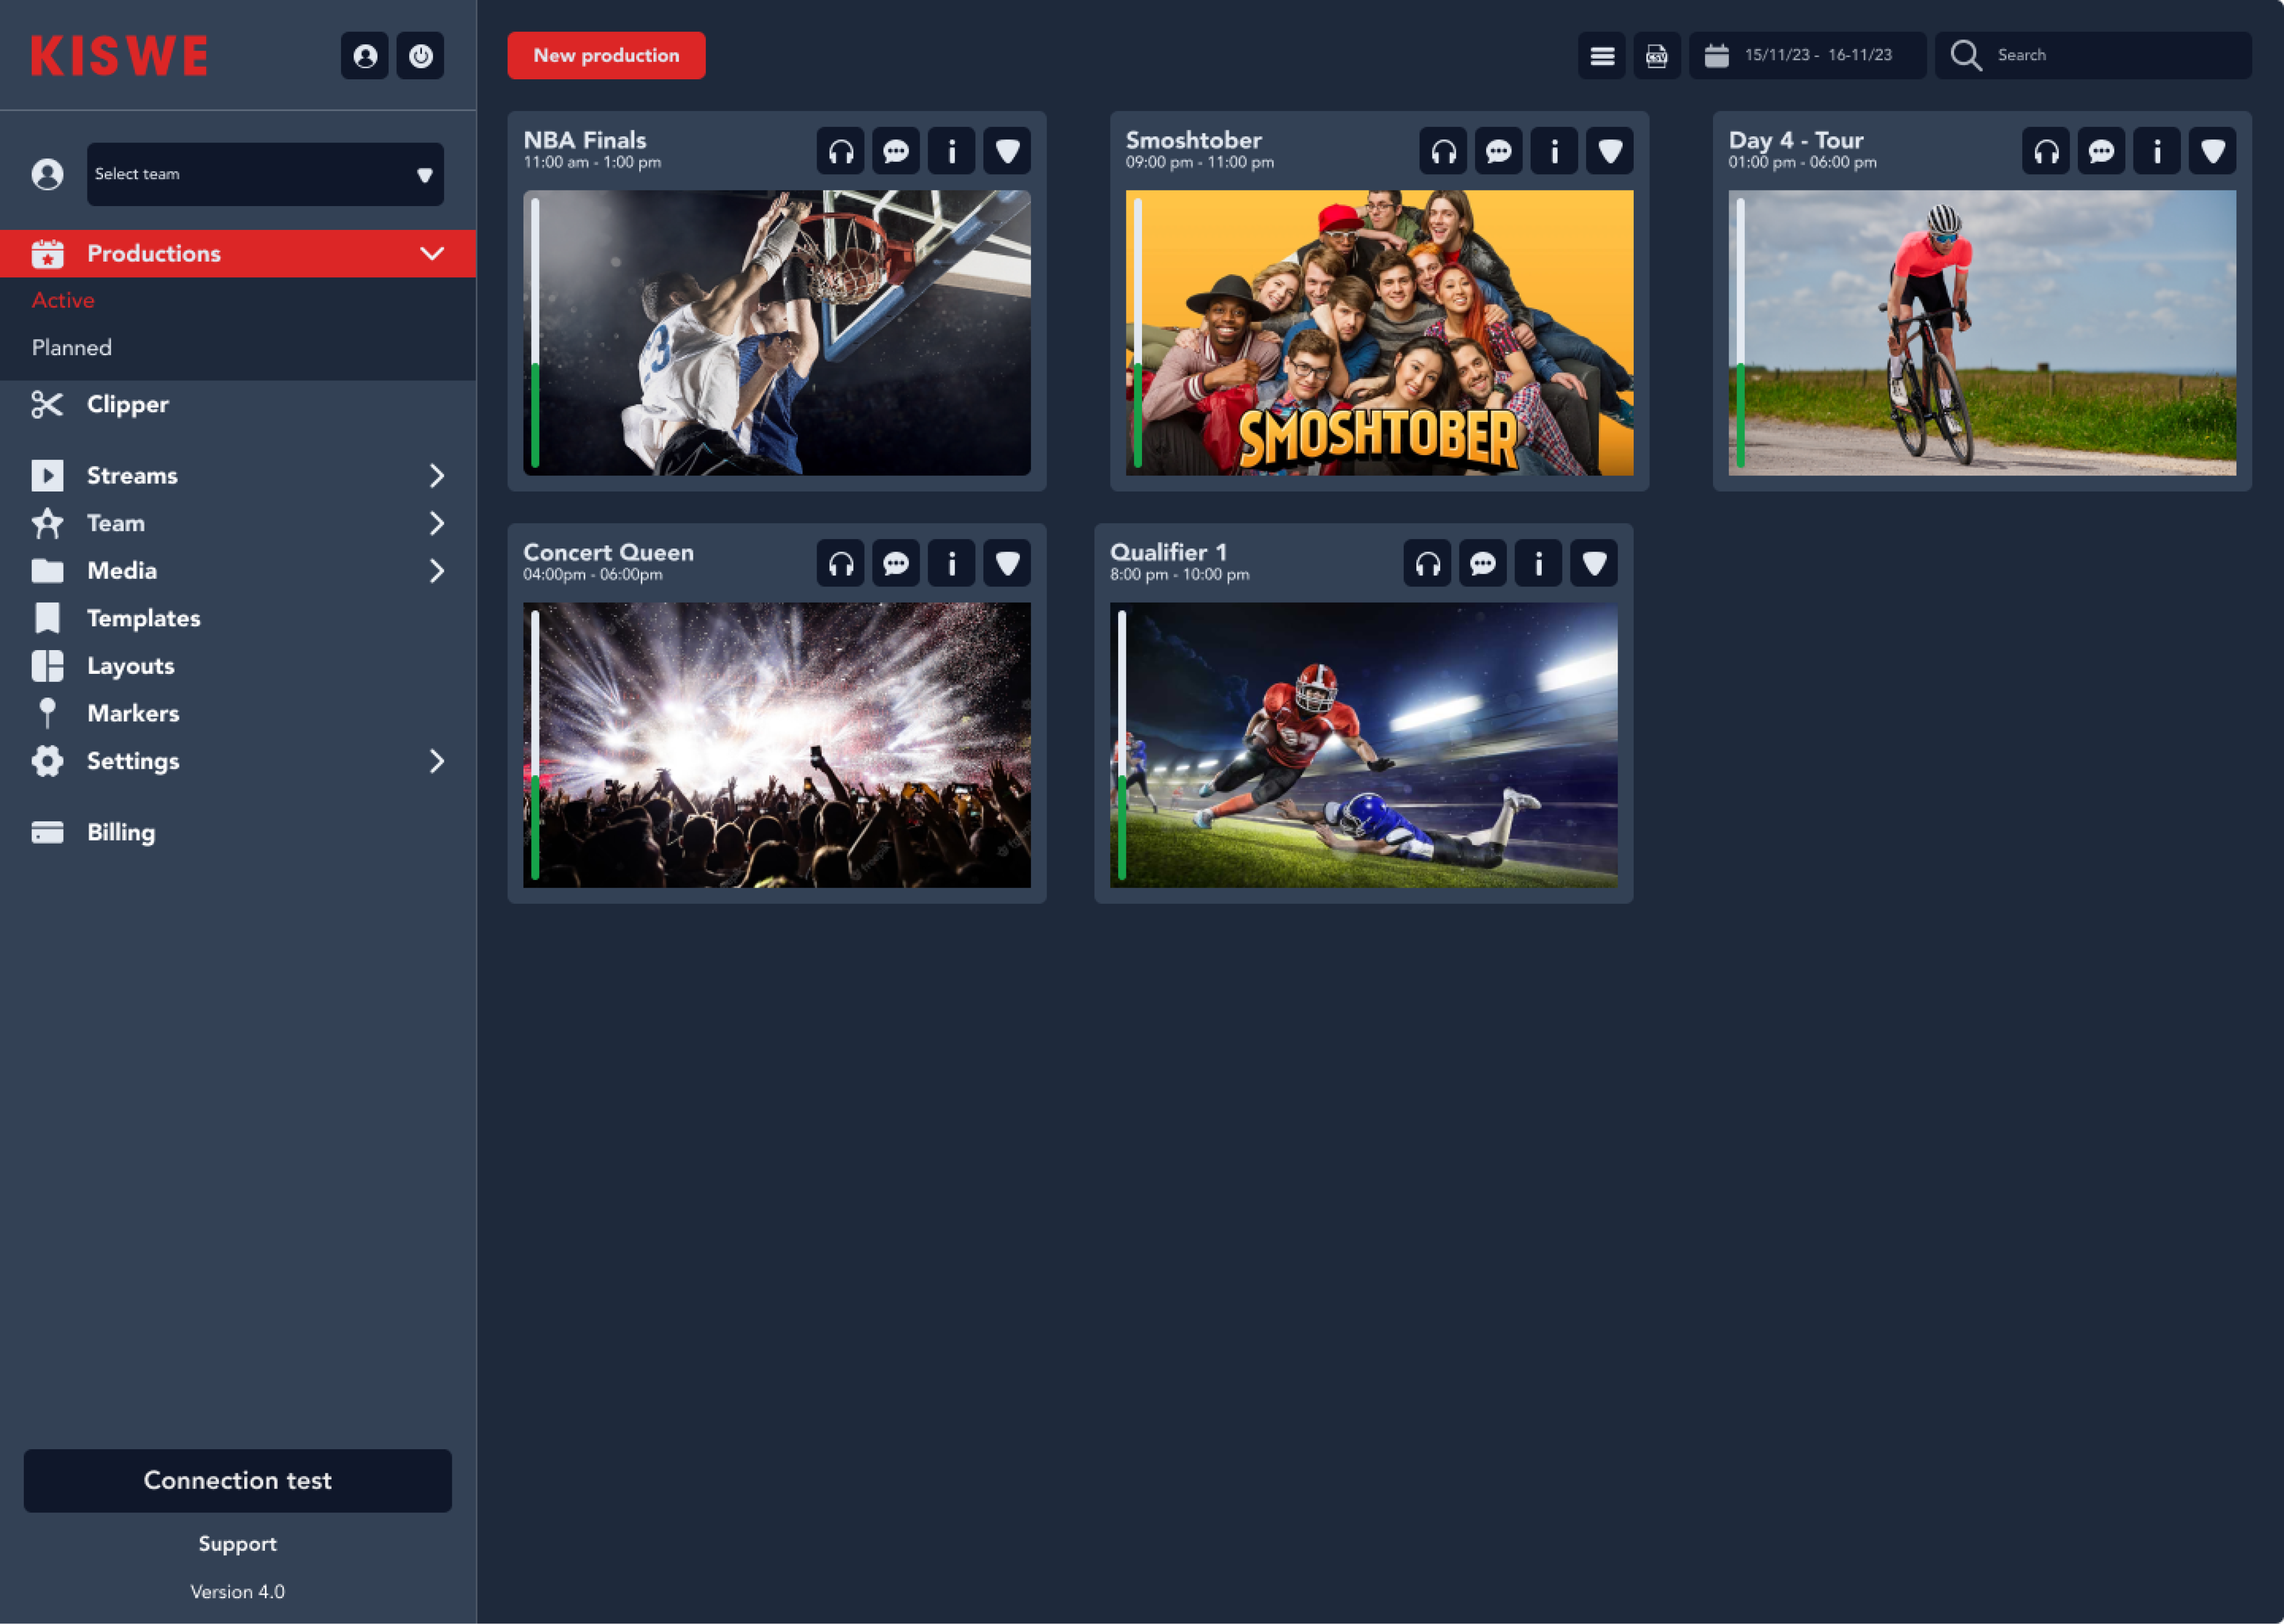Select the Active productions submenu item
2284x1624 pixels.
tap(63, 300)
